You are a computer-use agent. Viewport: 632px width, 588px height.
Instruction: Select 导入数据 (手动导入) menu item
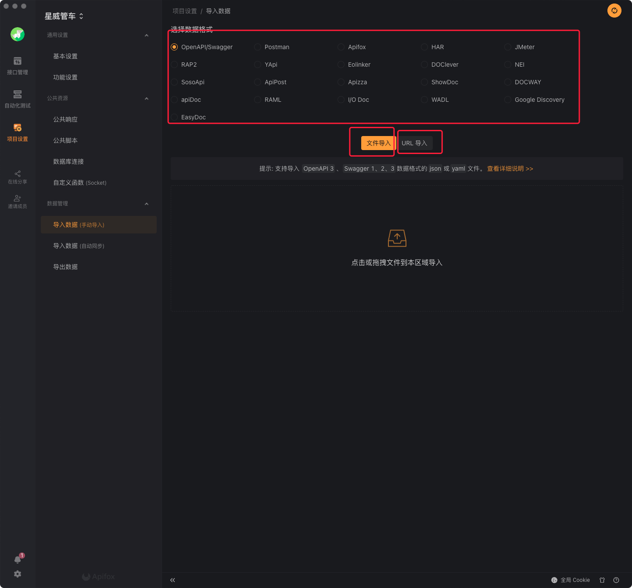click(x=99, y=225)
